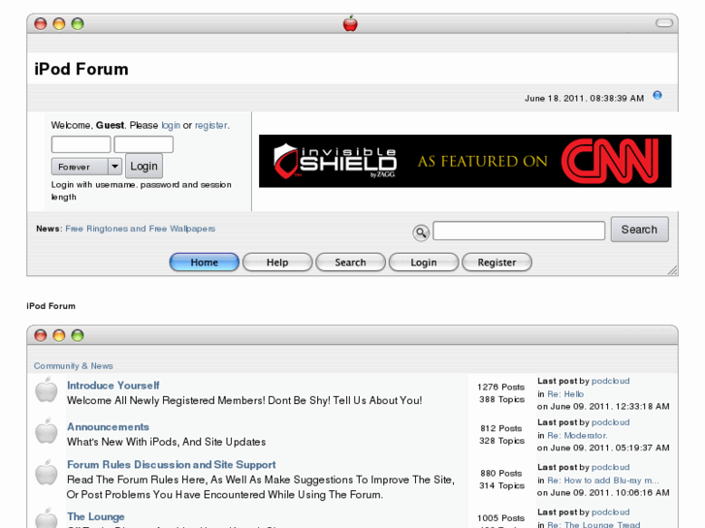Open podcloud profile in Introduce Yourself row

point(611,381)
